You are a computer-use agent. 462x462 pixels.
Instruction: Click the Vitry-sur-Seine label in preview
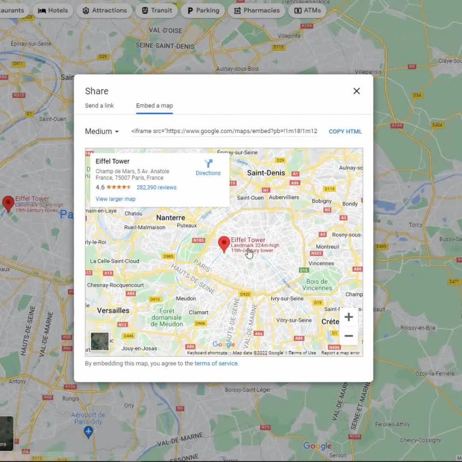[x=294, y=320]
